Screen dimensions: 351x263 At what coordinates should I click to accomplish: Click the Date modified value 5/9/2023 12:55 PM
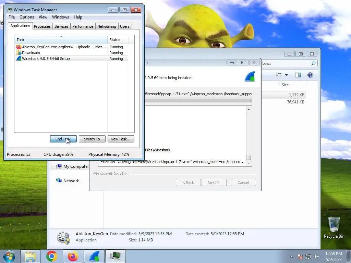tap(155, 234)
